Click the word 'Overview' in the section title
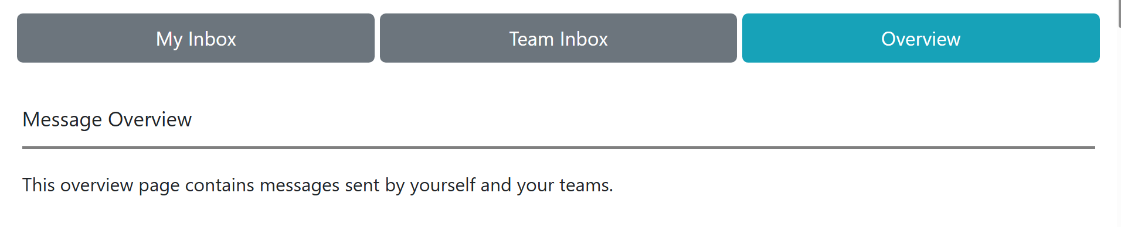Viewport: 1121px width, 227px height. pyautogui.click(x=150, y=119)
